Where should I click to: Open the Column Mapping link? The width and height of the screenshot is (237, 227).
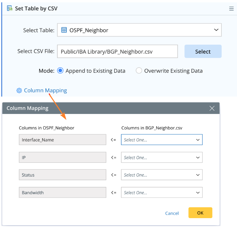tap(45, 90)
